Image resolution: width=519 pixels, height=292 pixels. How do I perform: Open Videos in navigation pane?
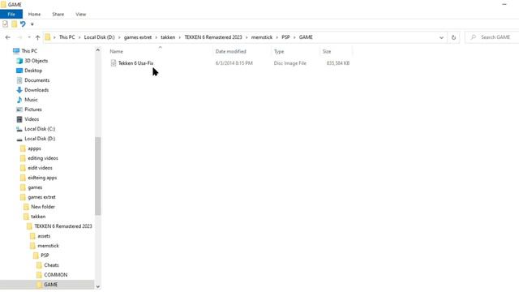(x=32, y=119)
